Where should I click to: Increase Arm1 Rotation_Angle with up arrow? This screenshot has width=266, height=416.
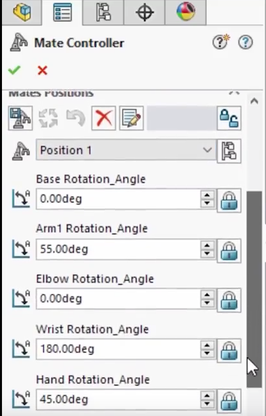[x=207, y=245]
